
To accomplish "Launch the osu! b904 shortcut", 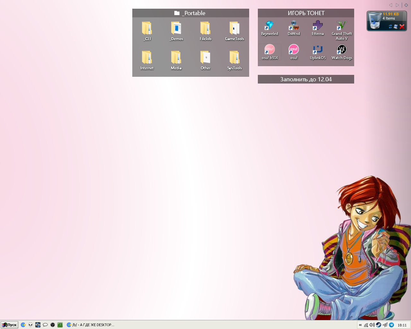I will 270,52.
